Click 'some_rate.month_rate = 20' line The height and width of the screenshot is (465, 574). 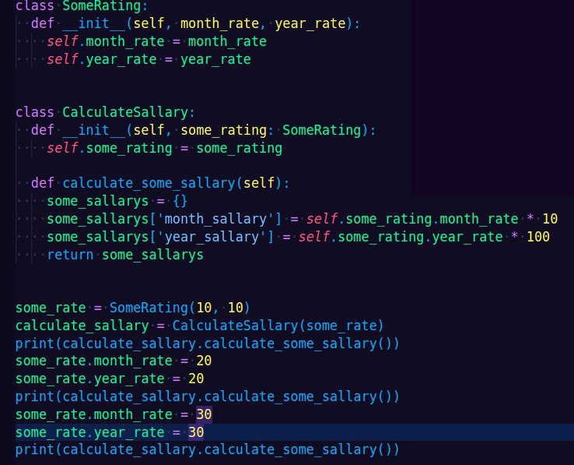114,361
